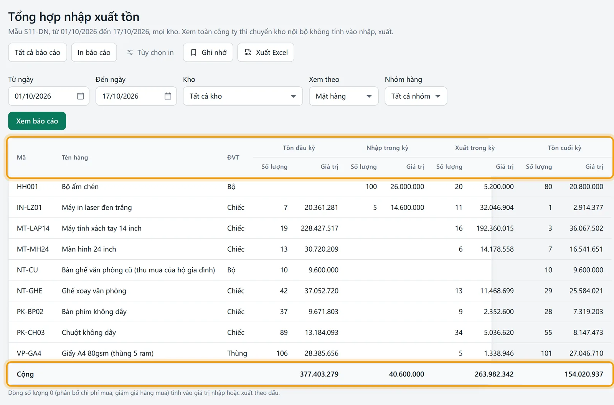Select Bàn ghế văn phòng cũ item name

pos(139,270)
